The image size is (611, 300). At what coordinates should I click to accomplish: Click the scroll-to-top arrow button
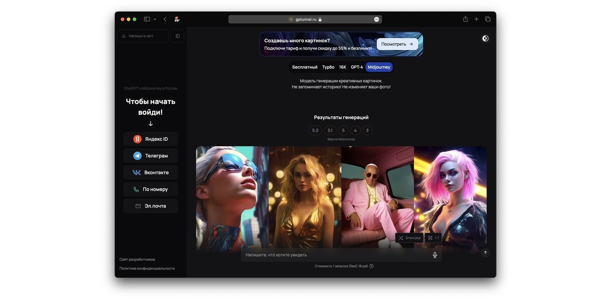pyautogui.click(x=485, y=253)
